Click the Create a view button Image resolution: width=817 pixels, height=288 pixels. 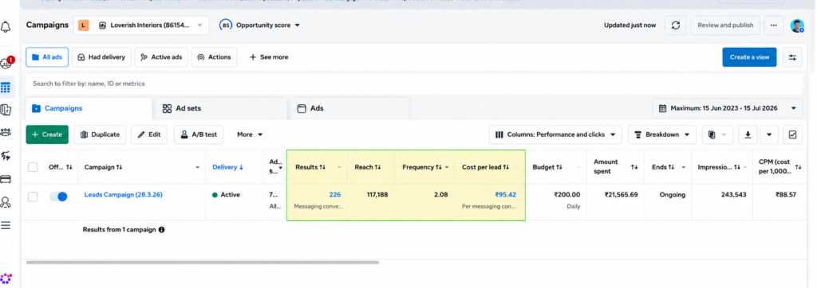coord(749,57)
